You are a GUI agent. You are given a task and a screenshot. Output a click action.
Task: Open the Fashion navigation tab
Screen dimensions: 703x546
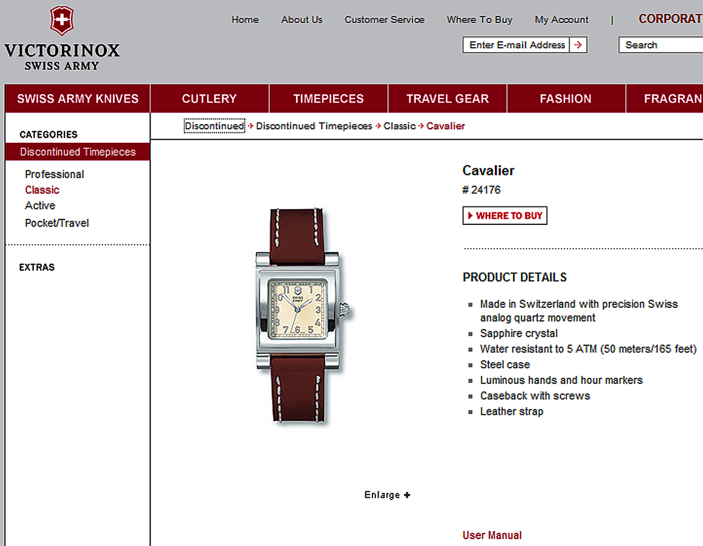pyautogui.click(x=566, y=99)
